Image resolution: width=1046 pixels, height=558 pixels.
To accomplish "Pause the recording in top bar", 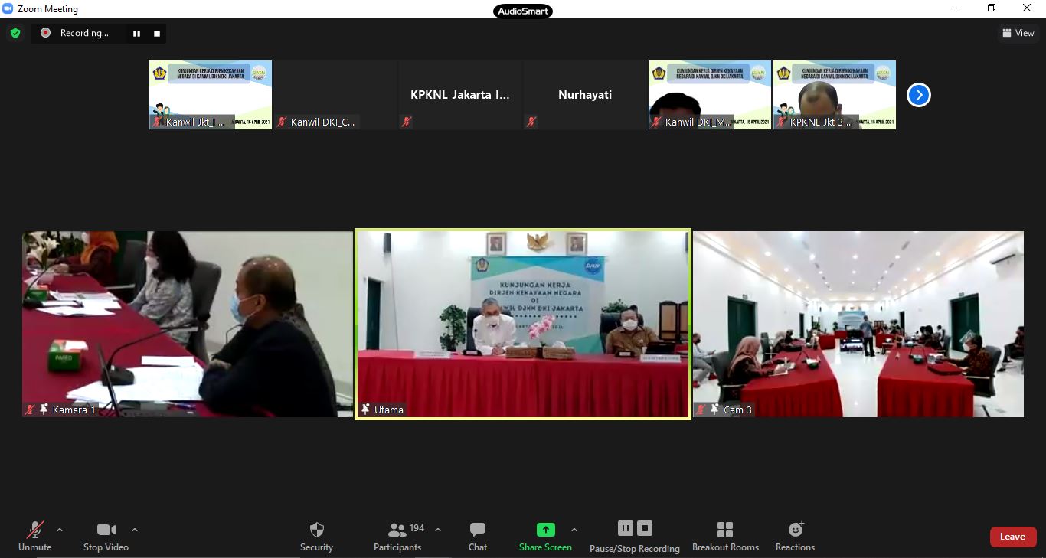I will click(x=136, y=33).
